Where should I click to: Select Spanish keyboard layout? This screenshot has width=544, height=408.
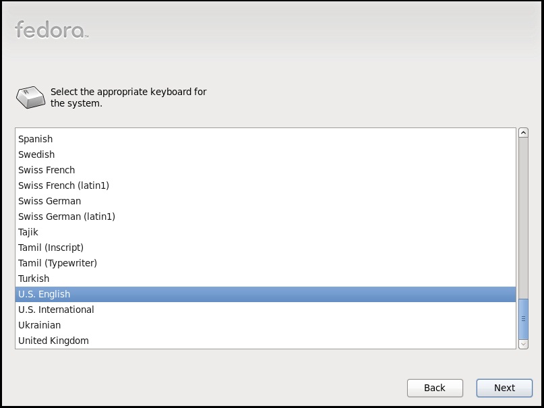(266, 139)
